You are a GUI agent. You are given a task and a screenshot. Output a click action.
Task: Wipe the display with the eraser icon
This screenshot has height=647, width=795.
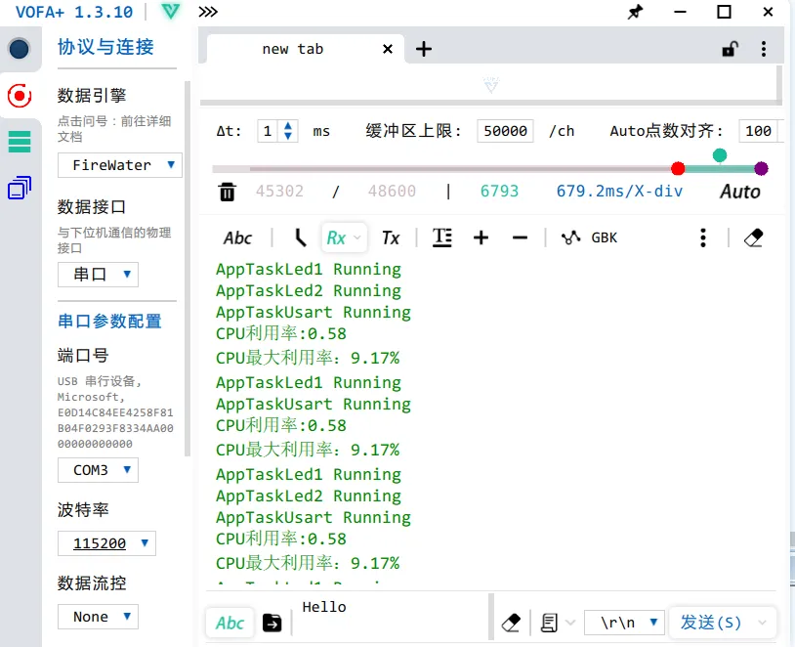[x=753, y=237]
